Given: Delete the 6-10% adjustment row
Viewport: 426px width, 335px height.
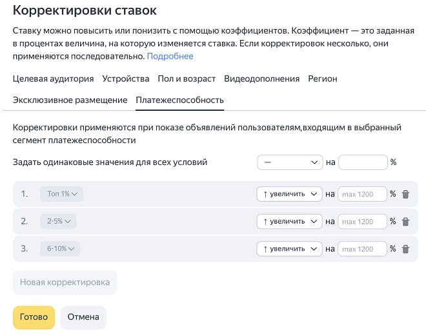Looking at the screenshot, I should pos(405,249).
